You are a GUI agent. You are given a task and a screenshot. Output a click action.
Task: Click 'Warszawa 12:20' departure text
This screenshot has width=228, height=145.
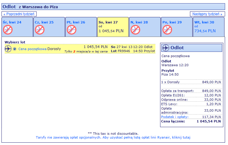coord(175,65)
